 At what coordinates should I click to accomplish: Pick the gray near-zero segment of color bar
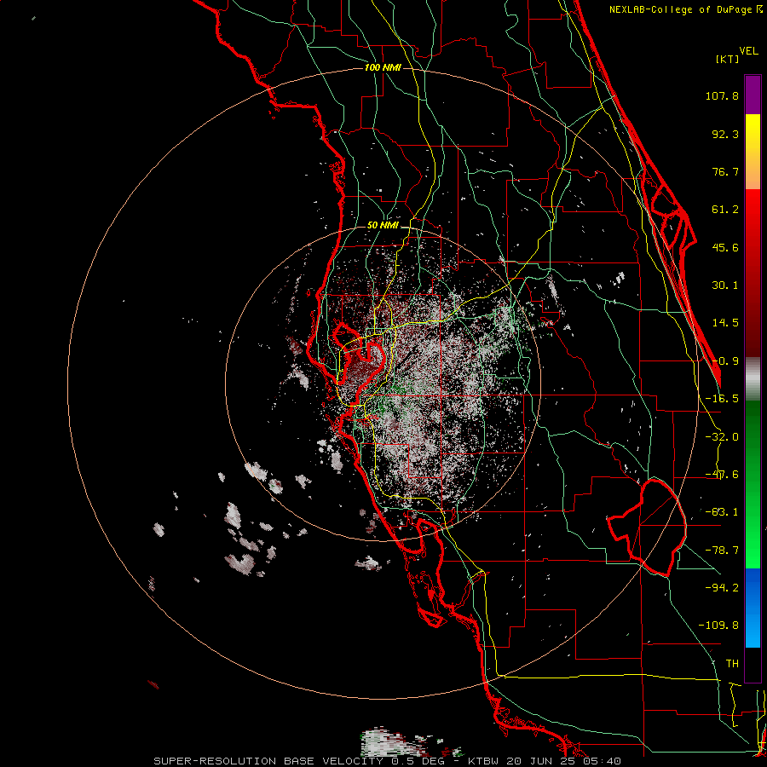coord(753,379)
